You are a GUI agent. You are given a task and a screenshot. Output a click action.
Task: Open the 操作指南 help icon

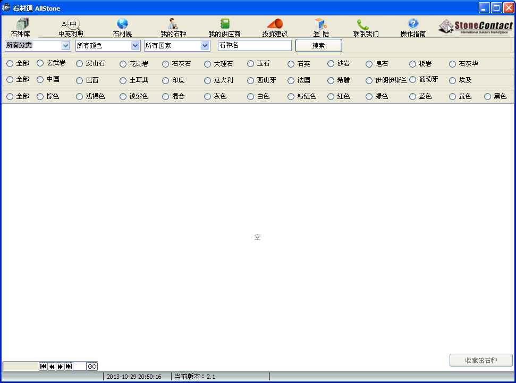click(413, 24)
